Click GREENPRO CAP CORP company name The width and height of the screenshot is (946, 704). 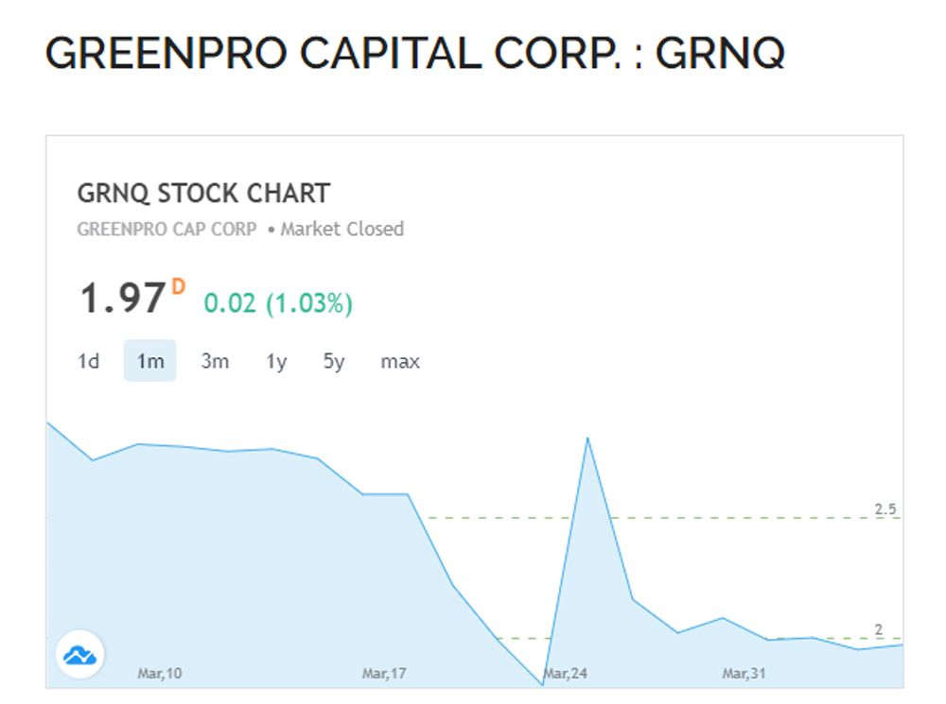(166, 229)
